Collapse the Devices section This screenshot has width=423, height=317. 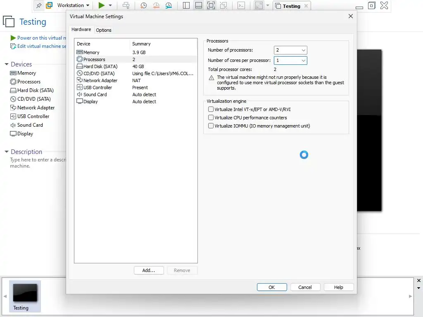7,64
